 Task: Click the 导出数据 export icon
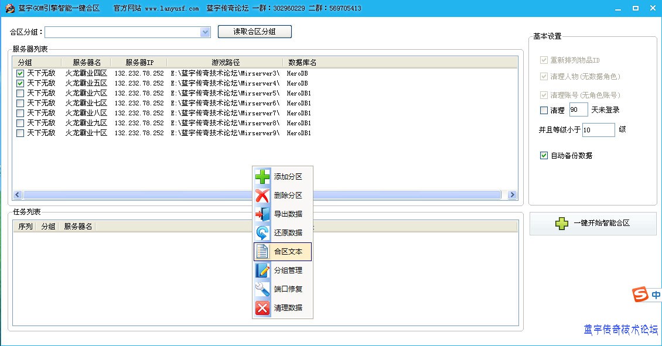pyautogui.click(x=262, y=214)
